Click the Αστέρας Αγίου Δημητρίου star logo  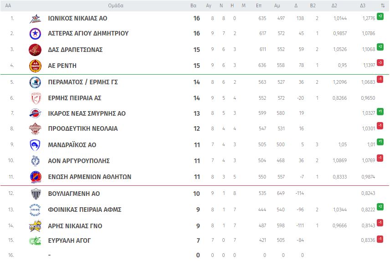coord(35,34)
